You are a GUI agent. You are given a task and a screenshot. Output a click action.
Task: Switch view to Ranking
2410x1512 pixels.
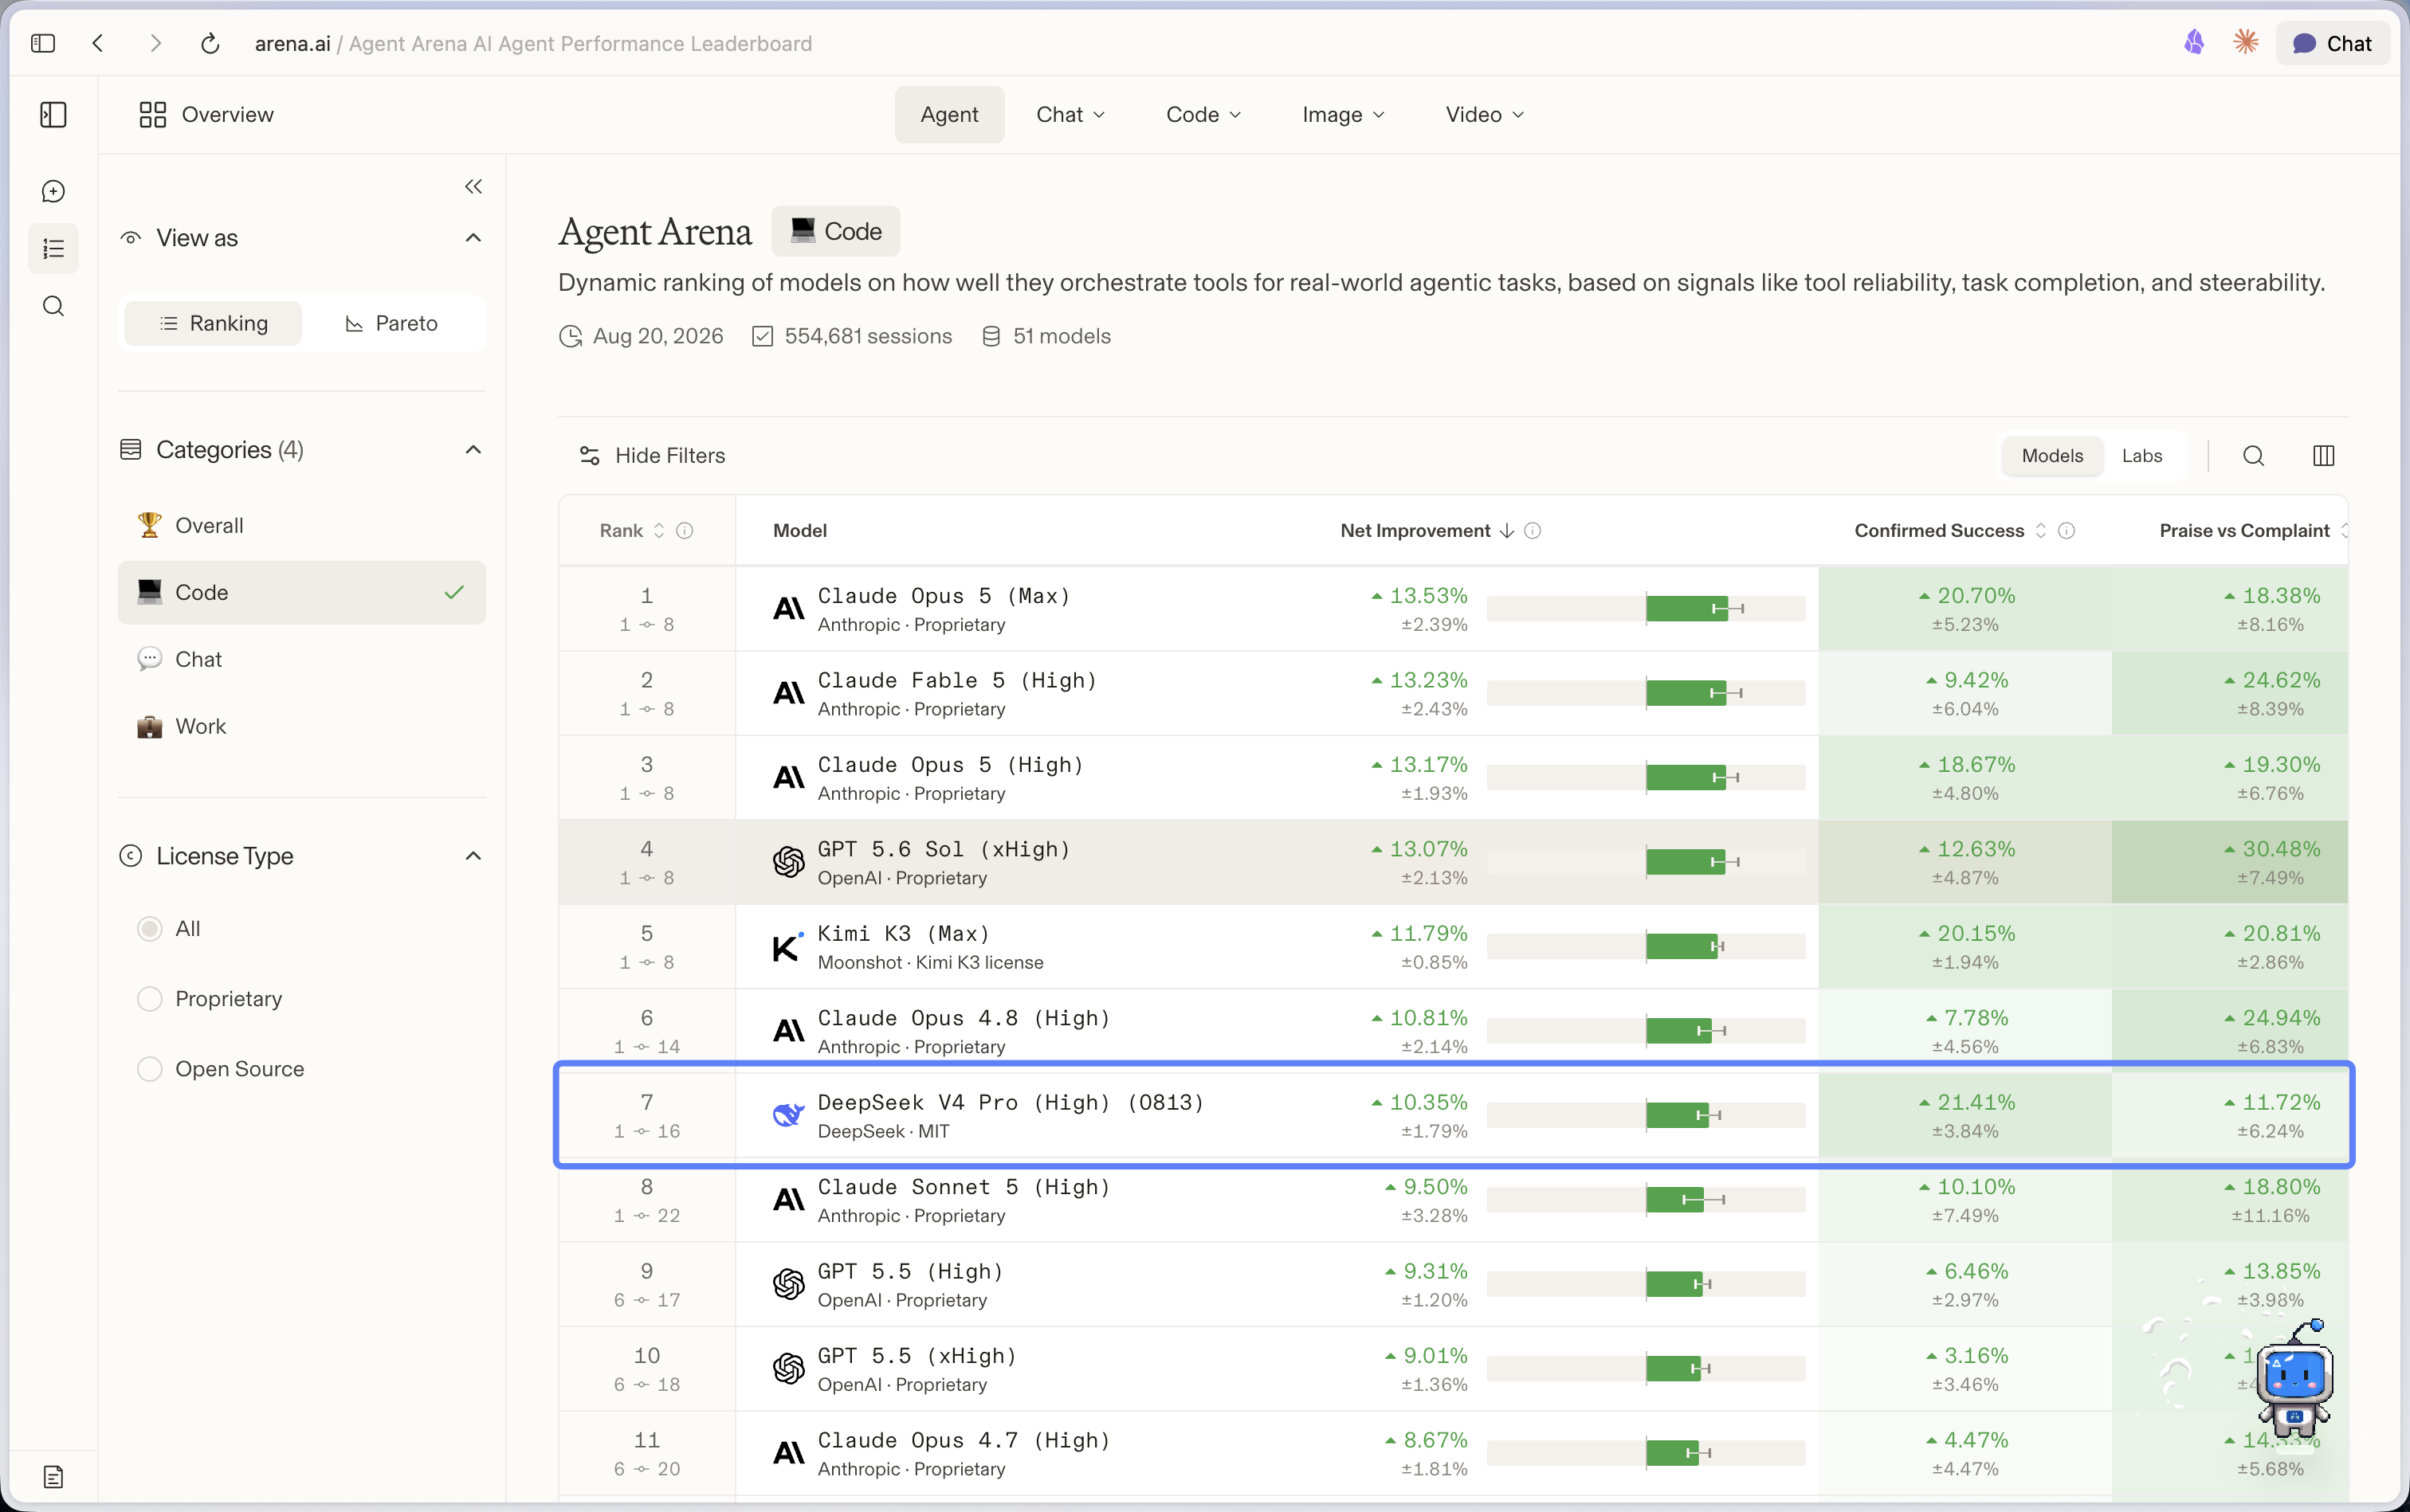click(x=213, y=324)
